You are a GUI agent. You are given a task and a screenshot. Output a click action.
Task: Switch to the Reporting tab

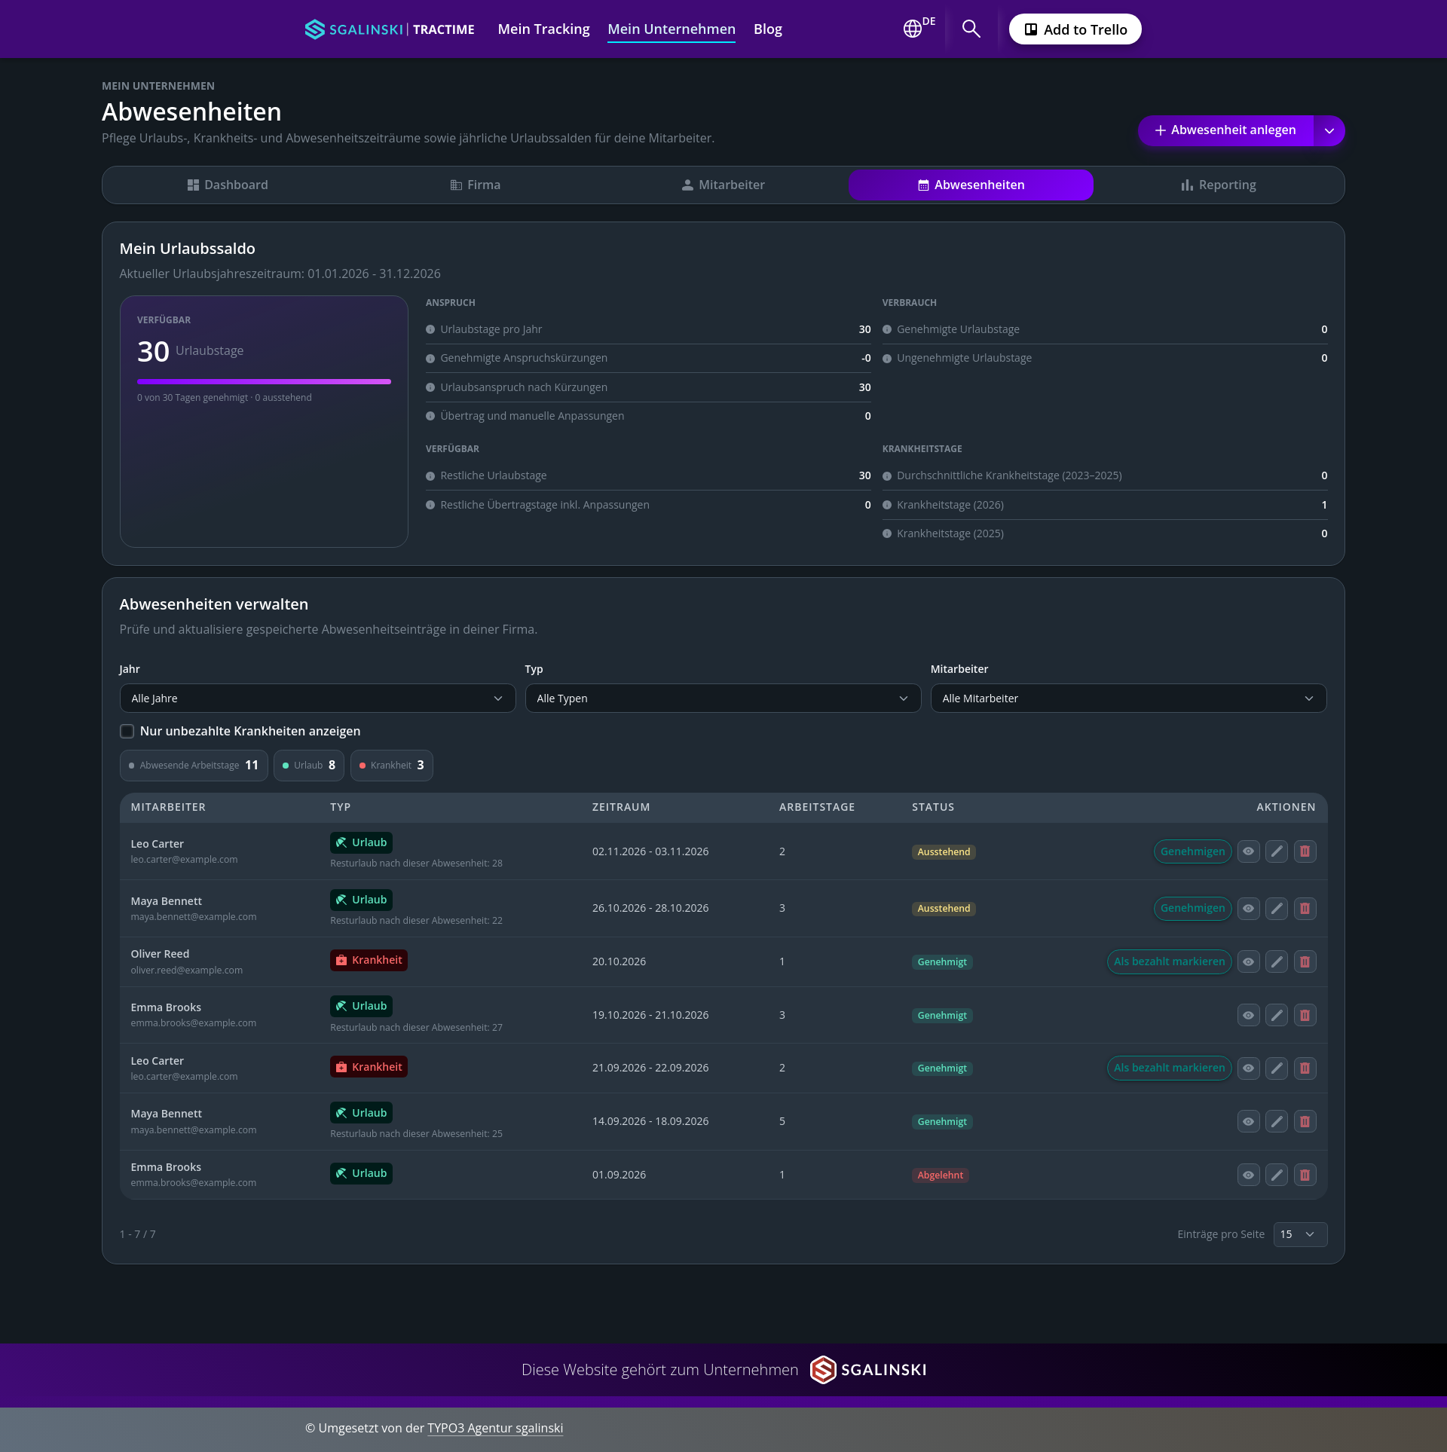[x=1219, y=185]
